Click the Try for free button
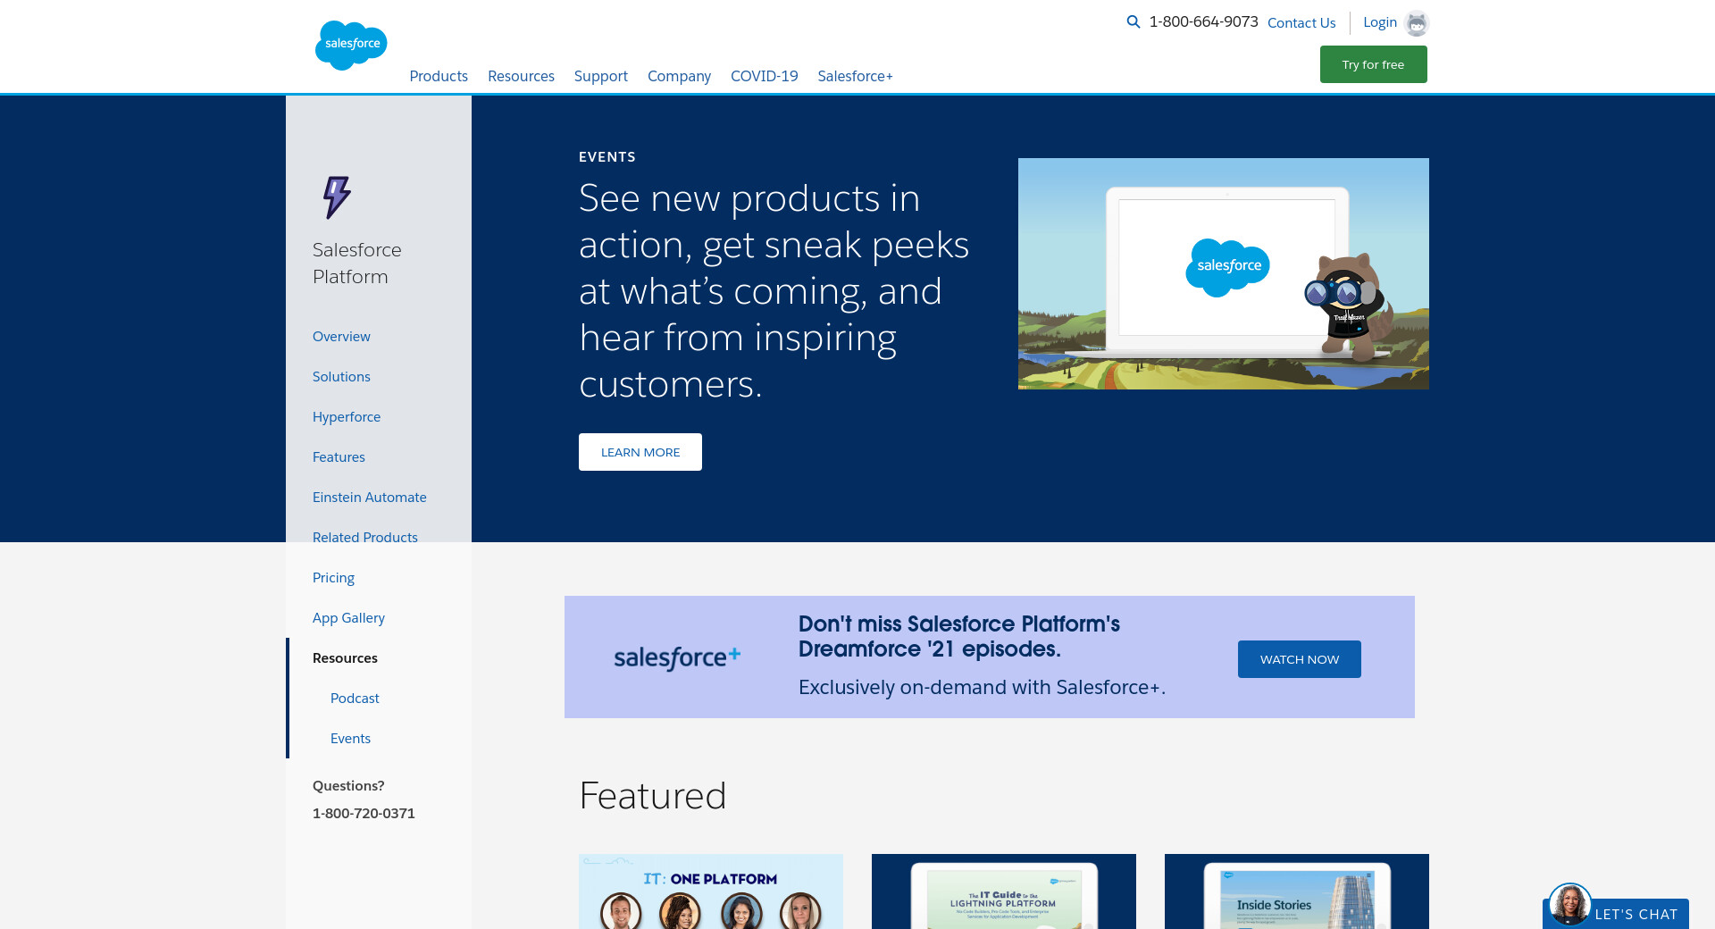The height and width of the screenshot is (929, 1715). (x=1374, y=64)
